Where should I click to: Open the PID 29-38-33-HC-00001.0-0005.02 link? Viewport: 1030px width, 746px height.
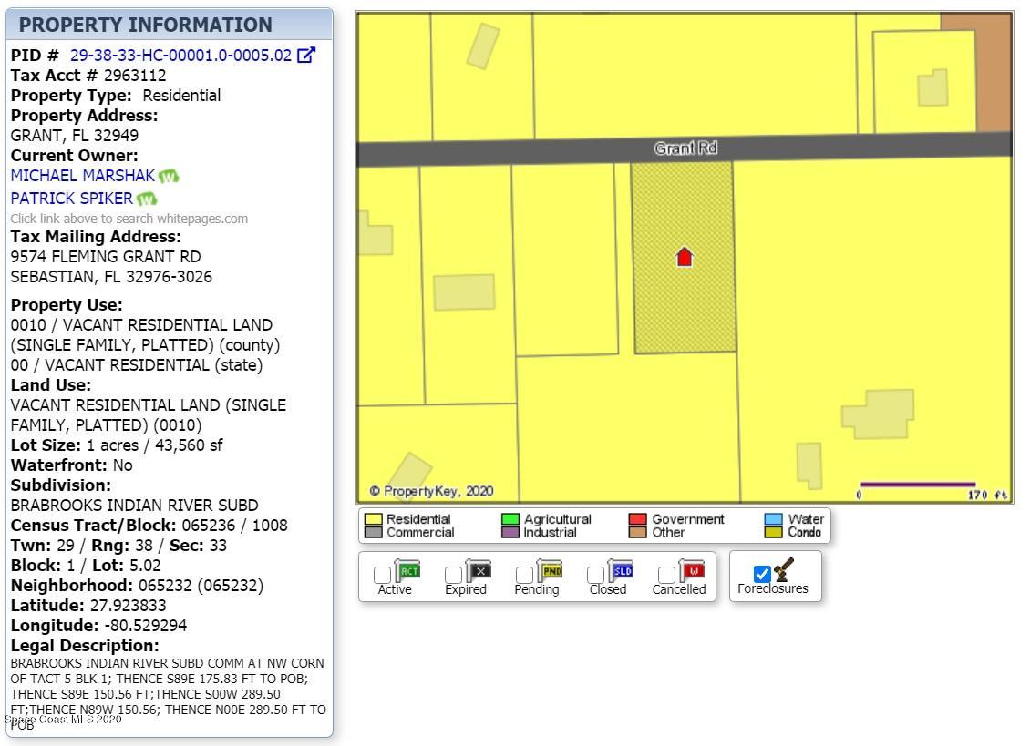[x=180, y=56]
